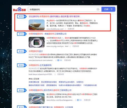The image size is (127, 108).
Task: Search related term 私家车车棚膜结构停车棚图片
Action: (x=70, y=85)
